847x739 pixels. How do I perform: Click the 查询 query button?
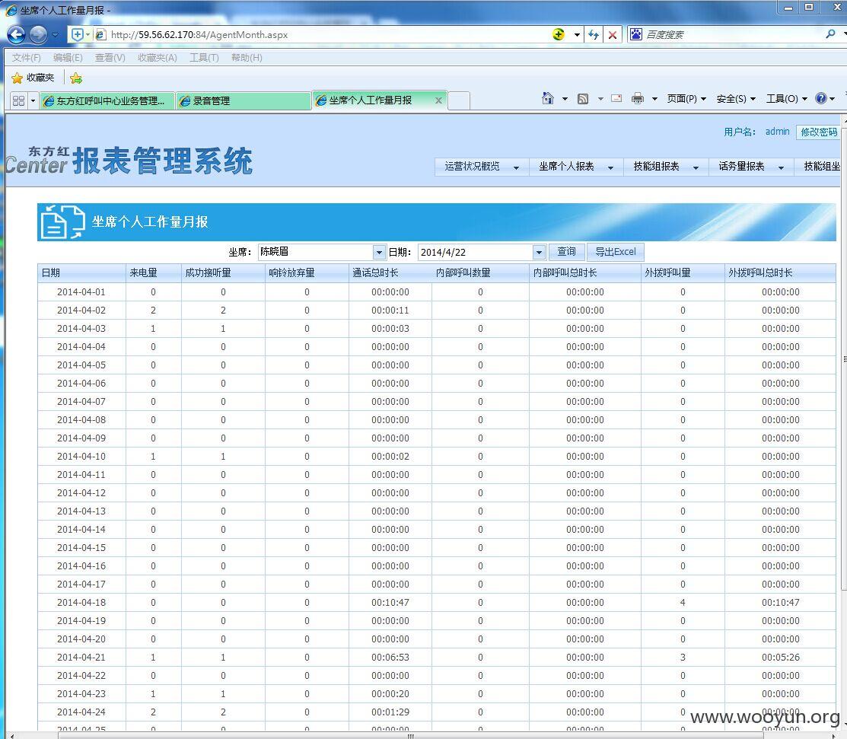pos(567,252)
